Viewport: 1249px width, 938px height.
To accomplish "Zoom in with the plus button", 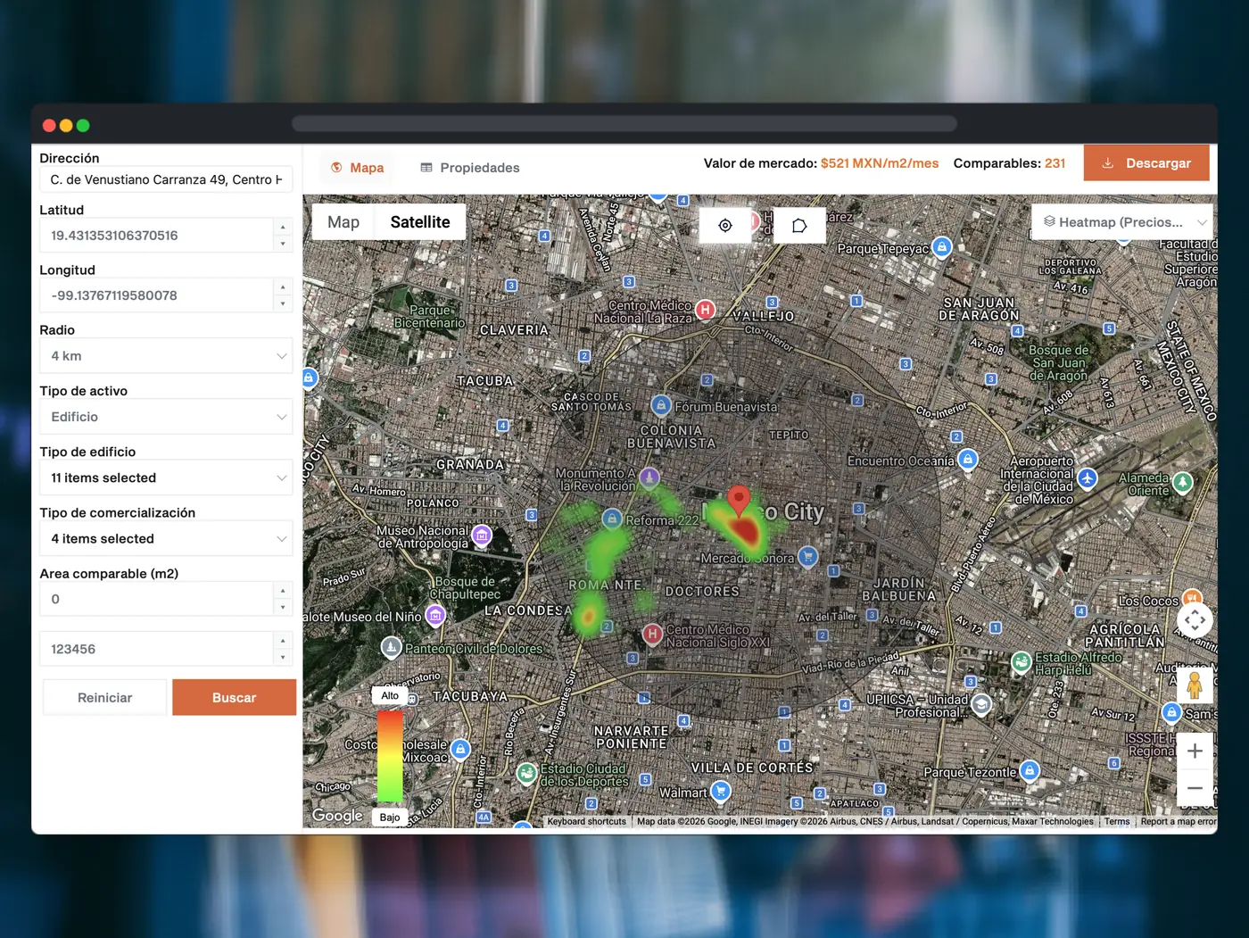I will [x=1195, y=751].
